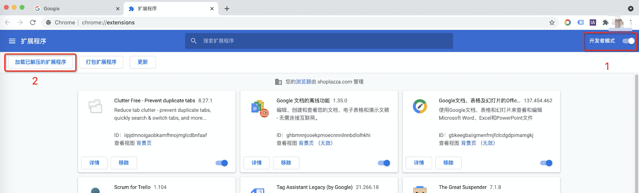The width and height of the screenshot is (639, 193).
Task: Switch to the 扩展程序 tab
Action: pyautogui.click(x=171, y=8)
